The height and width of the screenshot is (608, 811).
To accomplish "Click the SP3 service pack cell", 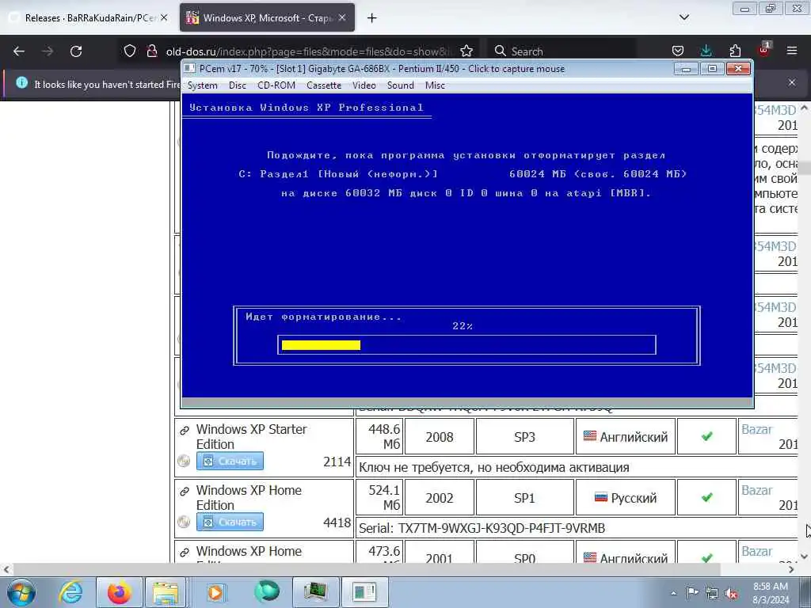I will 524,437.
